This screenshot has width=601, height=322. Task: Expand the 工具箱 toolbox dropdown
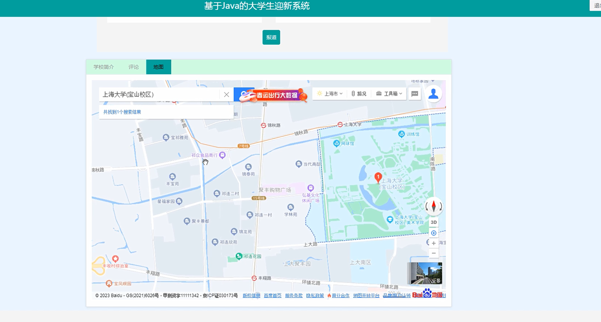point(389,94)
